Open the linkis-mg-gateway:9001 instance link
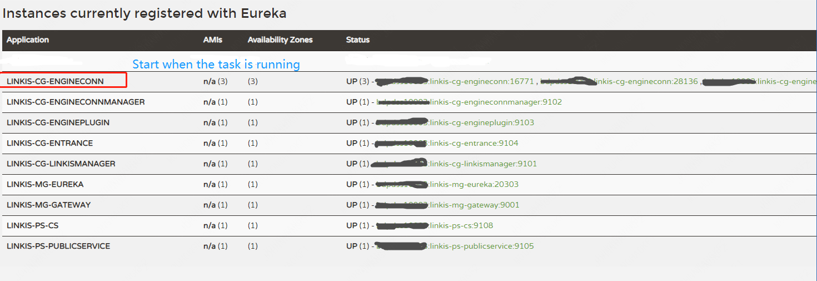This screenshot has height=281, width=817. (x=474, y=205)
